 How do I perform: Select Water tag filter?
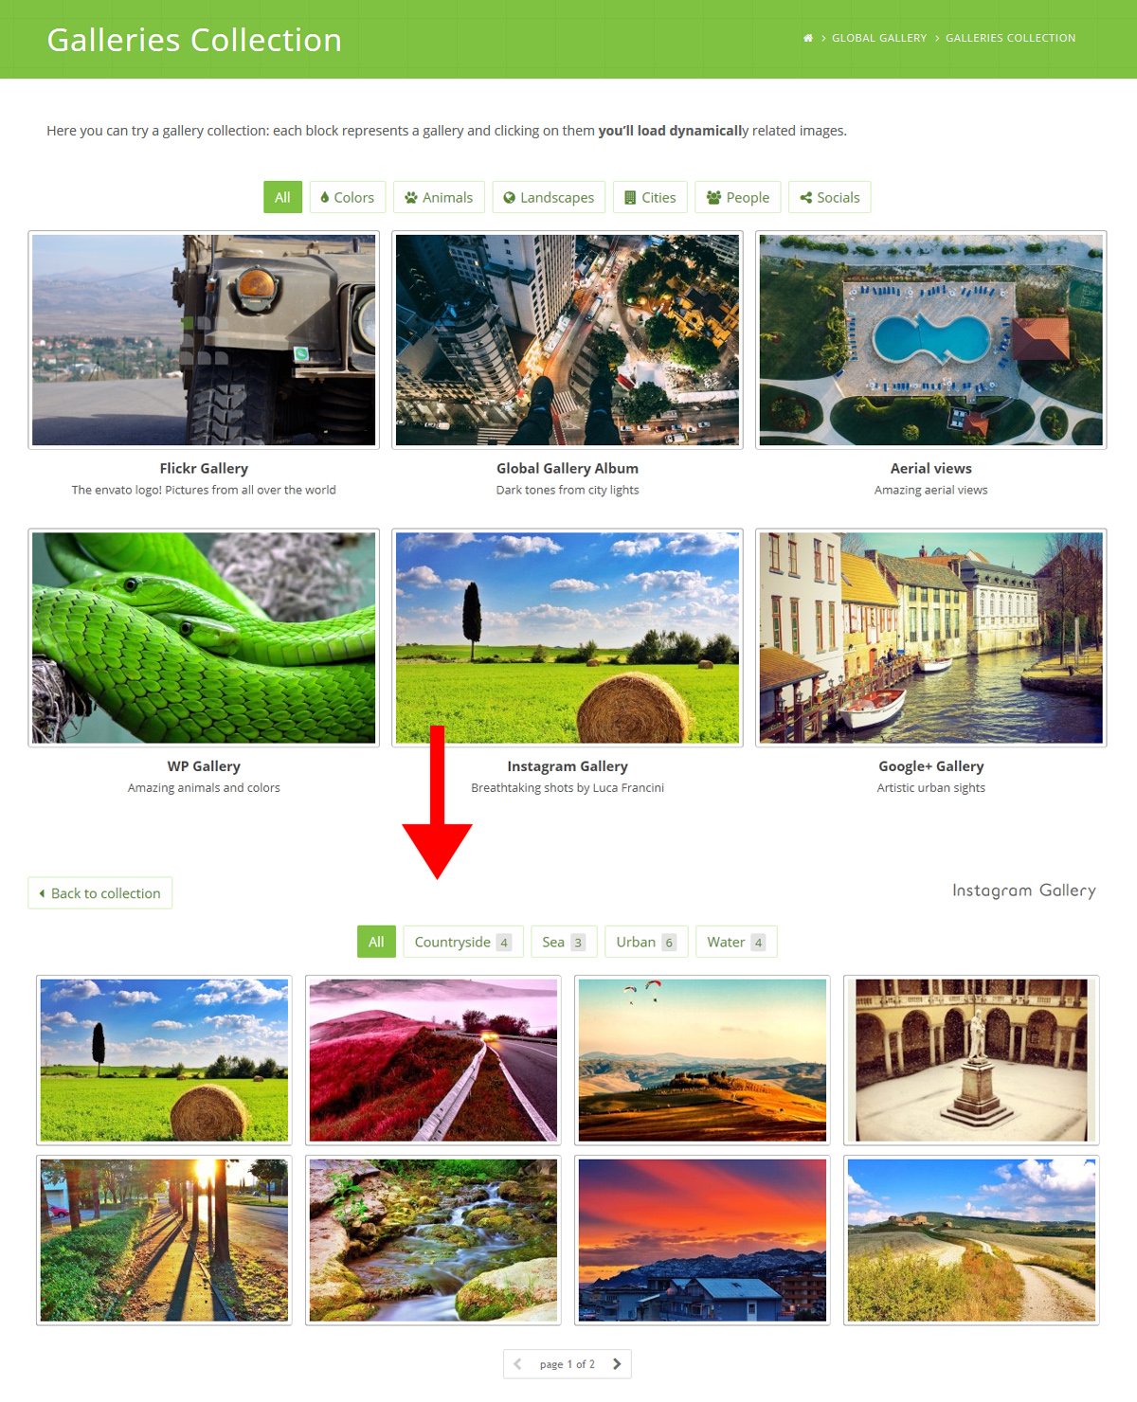tap(736, 942)
